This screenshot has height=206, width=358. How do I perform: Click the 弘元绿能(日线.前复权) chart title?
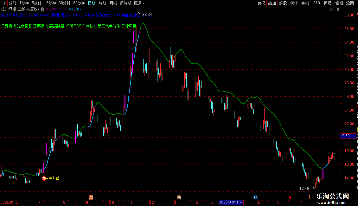click(20, 10)
